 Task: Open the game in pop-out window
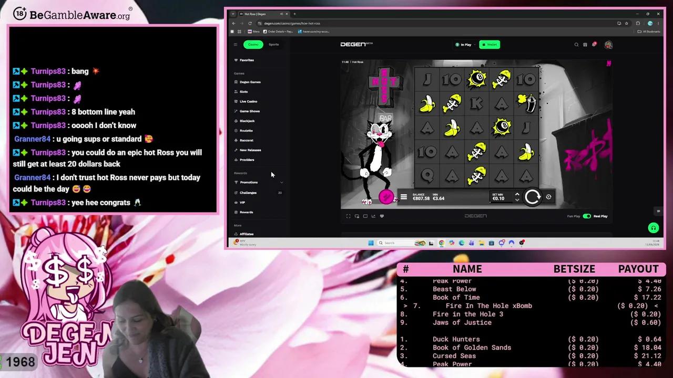(356, 216)
